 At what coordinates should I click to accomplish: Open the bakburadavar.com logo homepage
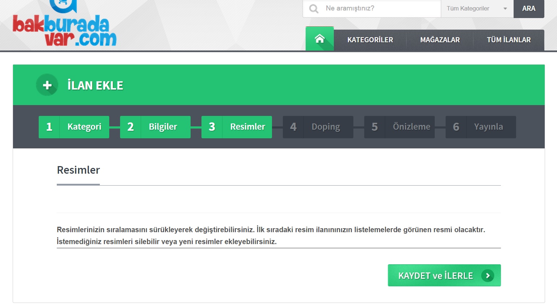[x=64, y=23]
